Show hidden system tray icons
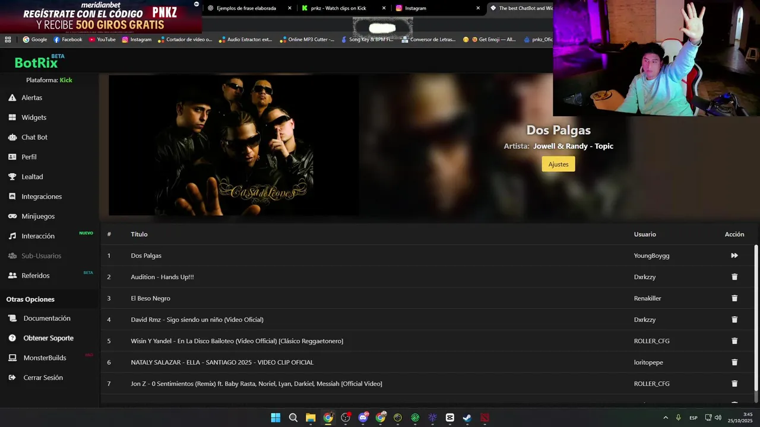 coord(666,418)
